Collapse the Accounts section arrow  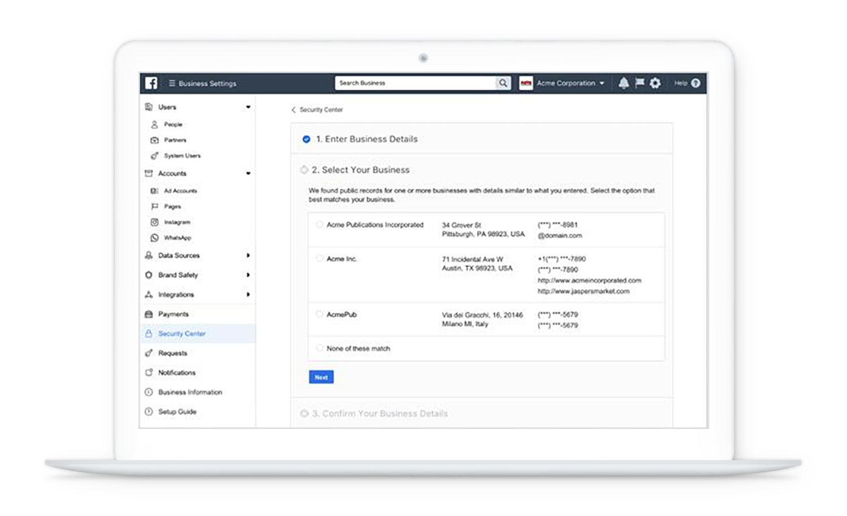tap(248, 173)
